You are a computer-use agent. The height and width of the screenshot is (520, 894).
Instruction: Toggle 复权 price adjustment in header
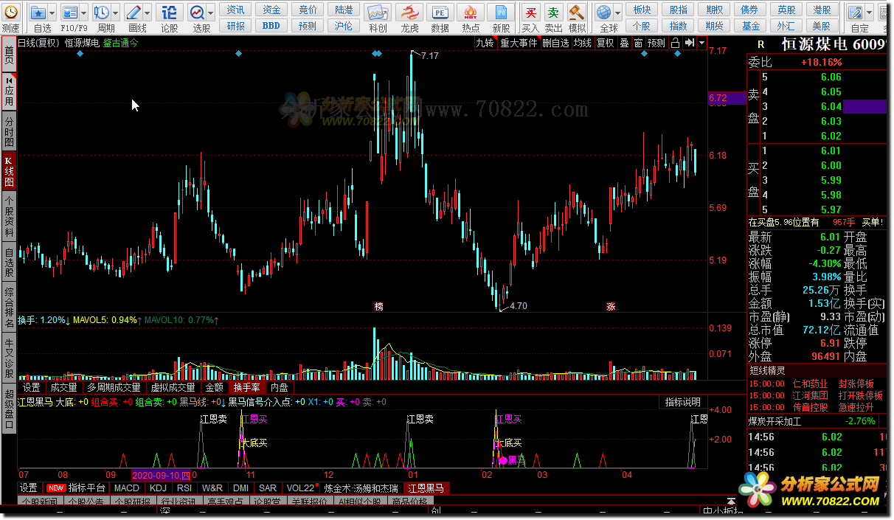pos(605,43)
